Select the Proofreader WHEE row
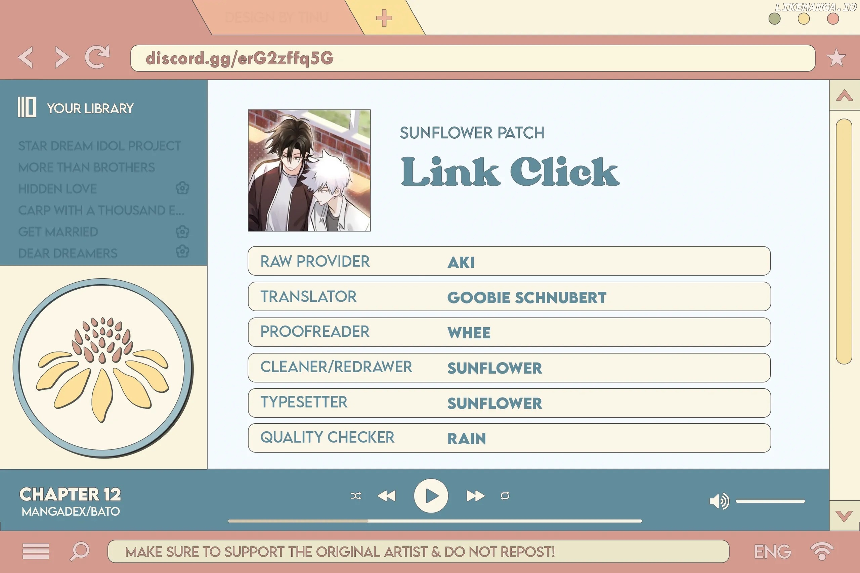 point(509,332)
